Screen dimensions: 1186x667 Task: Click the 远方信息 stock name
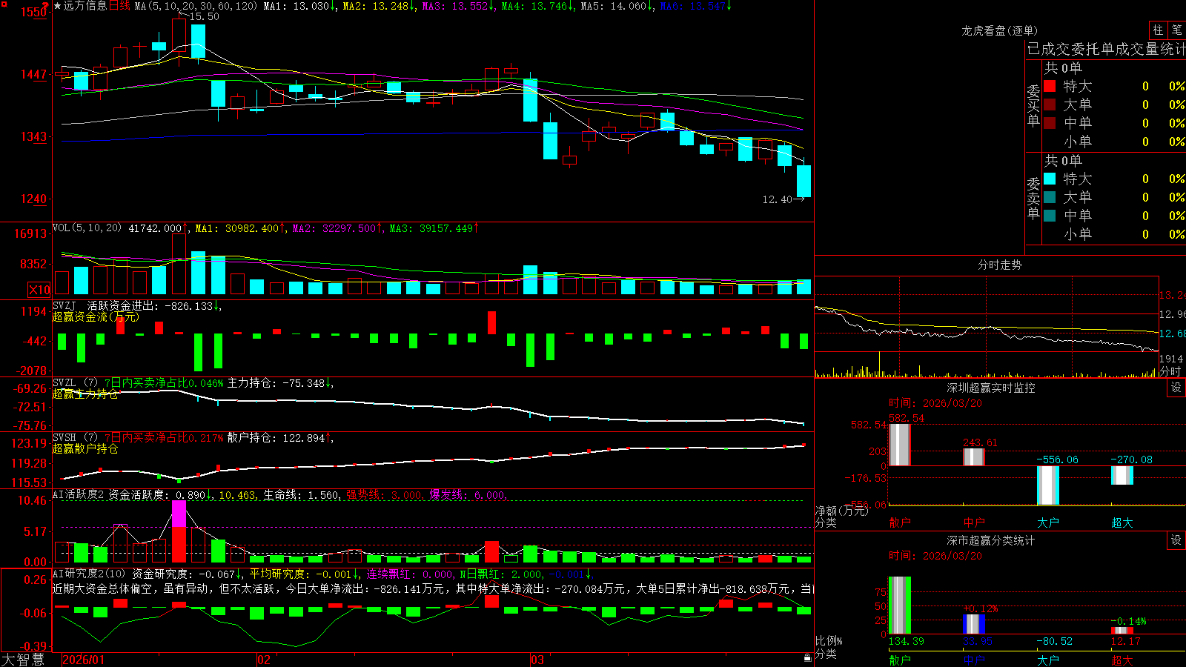[x=85, y=6]
